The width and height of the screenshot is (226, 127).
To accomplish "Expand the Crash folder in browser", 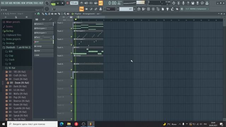I will point(11,60).
